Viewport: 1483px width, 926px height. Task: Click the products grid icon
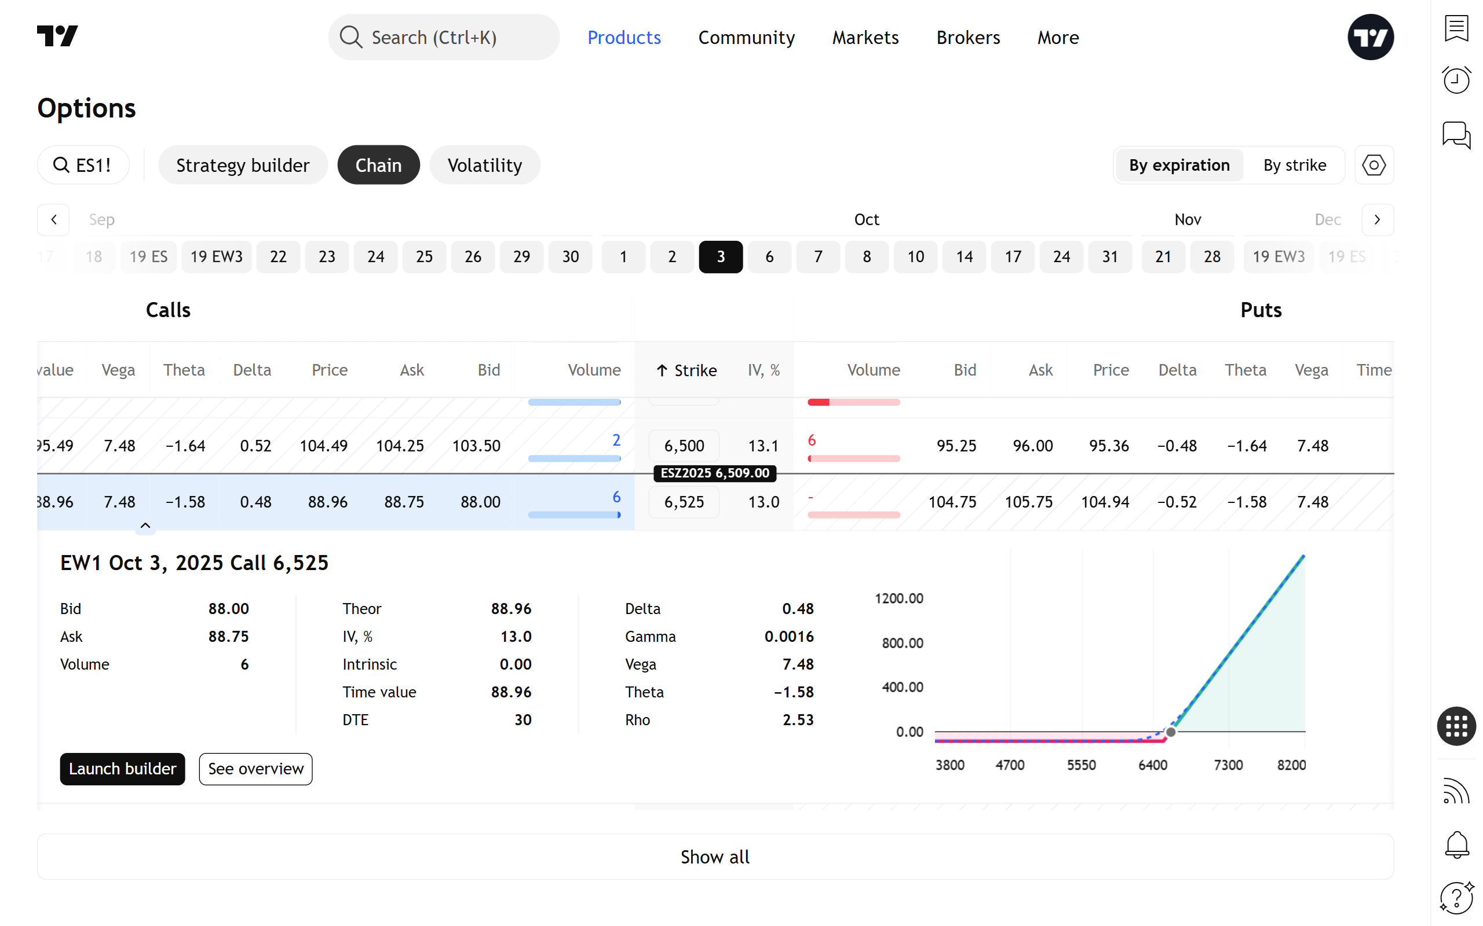click(x=1456, y=726)
